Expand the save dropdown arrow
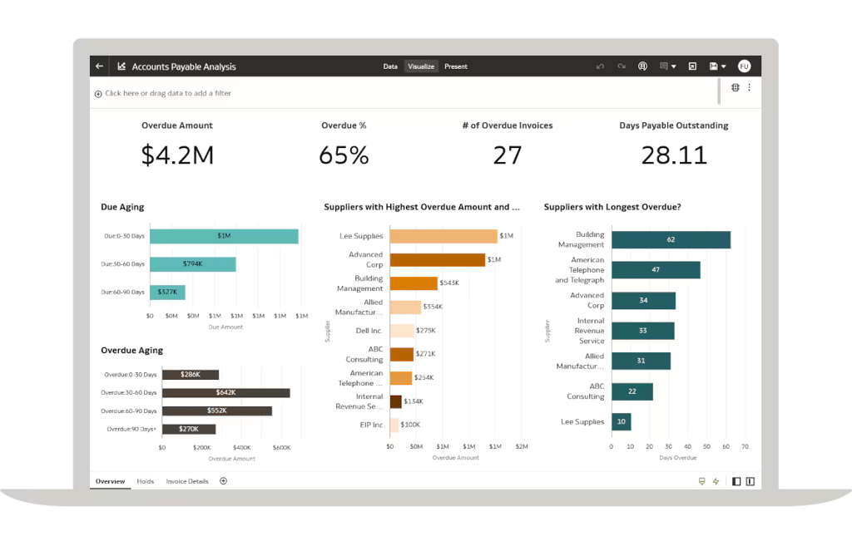The width and height of the screenshot is (852, 536). tap(724, 66)
